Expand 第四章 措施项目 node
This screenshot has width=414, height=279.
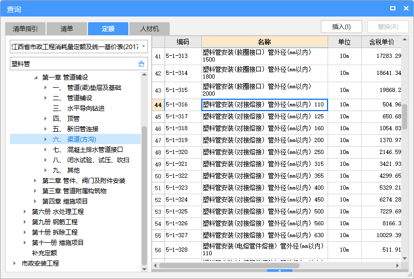point(35,201)
